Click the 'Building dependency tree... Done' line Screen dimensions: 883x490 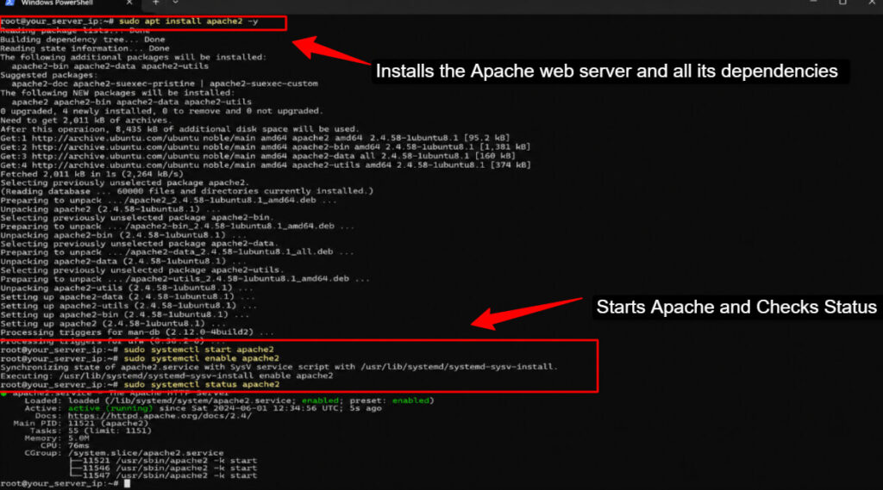[x=83, y=40]
